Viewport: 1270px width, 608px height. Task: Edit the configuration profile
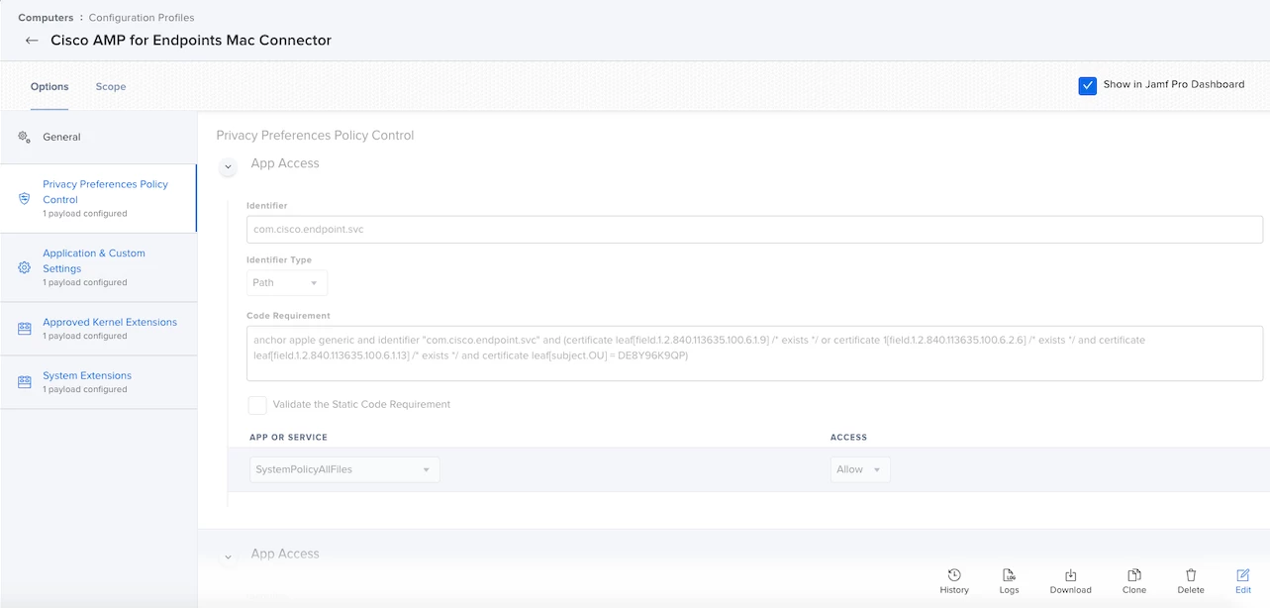[x=1243, y=581]
